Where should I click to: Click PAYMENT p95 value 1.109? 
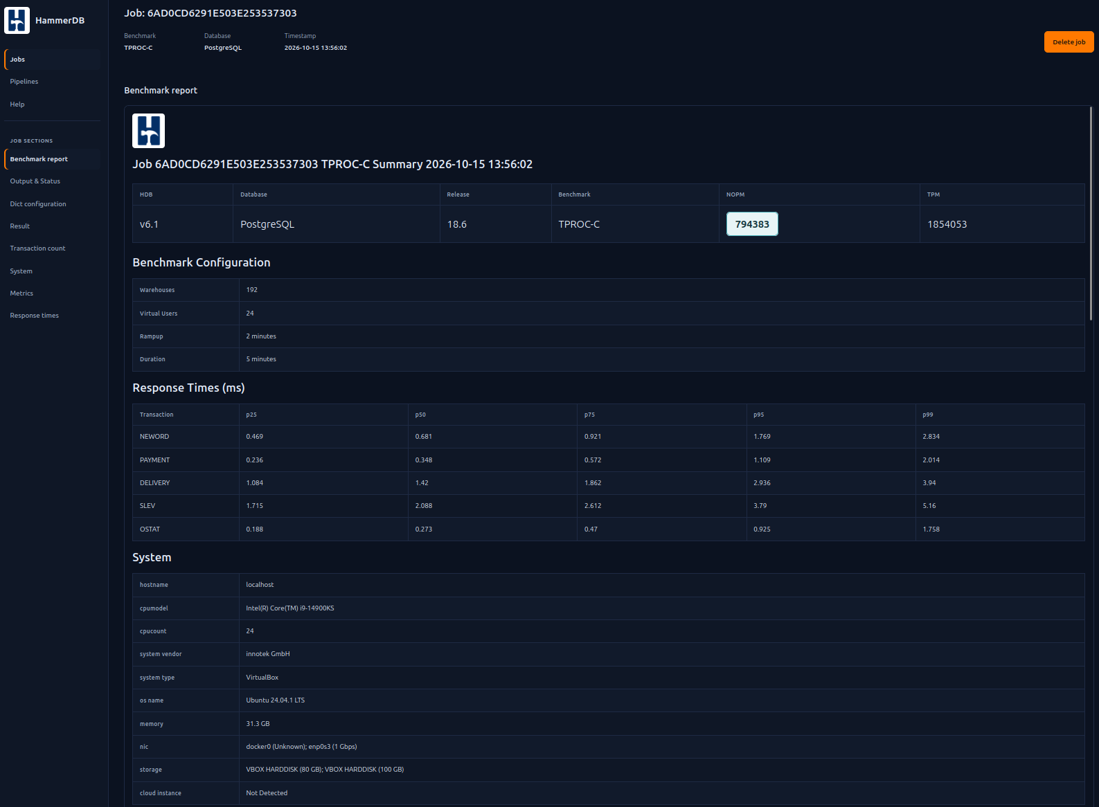pyautogui.click(x=762, y=460)
